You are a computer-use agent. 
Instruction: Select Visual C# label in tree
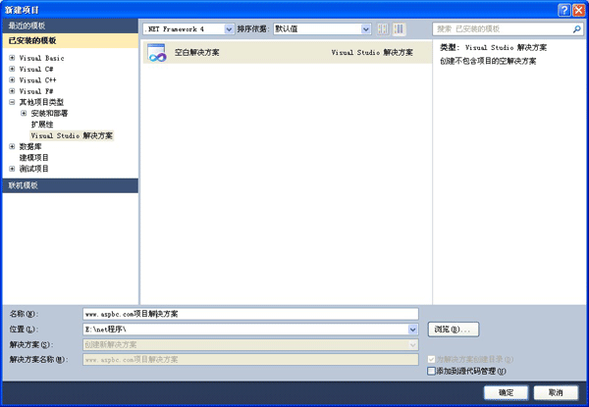[x=36, y=69]
